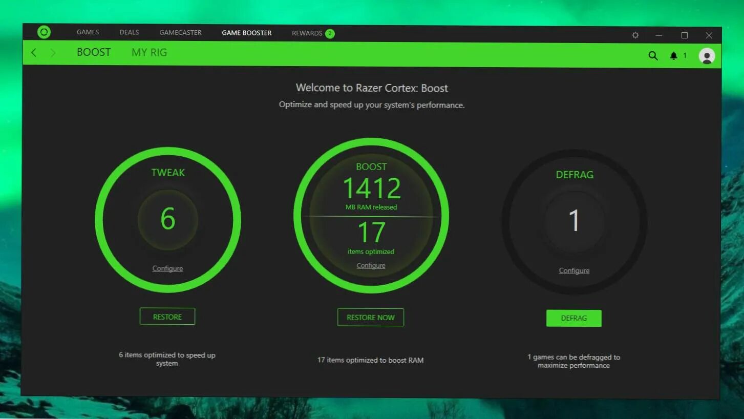Image resolution: width=744 pixels, height=419 pixels.
Task: Close the Razer Cortex window
Action: tap(709, 35)
